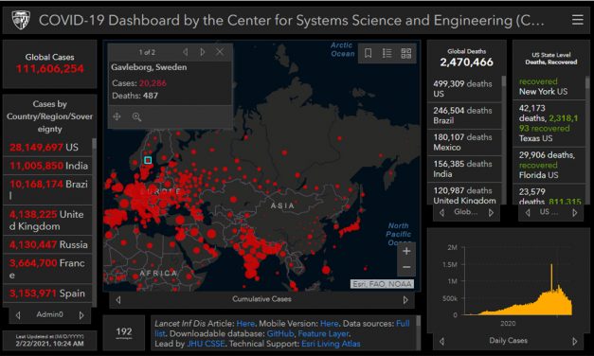Viewport: 594px width, 356px height.
Task: Select United Kingdom row in cases list
Action: [x=47, y=220]
